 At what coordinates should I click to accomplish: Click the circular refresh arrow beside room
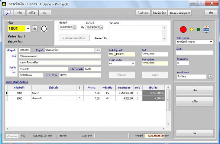tap(44, 29)
